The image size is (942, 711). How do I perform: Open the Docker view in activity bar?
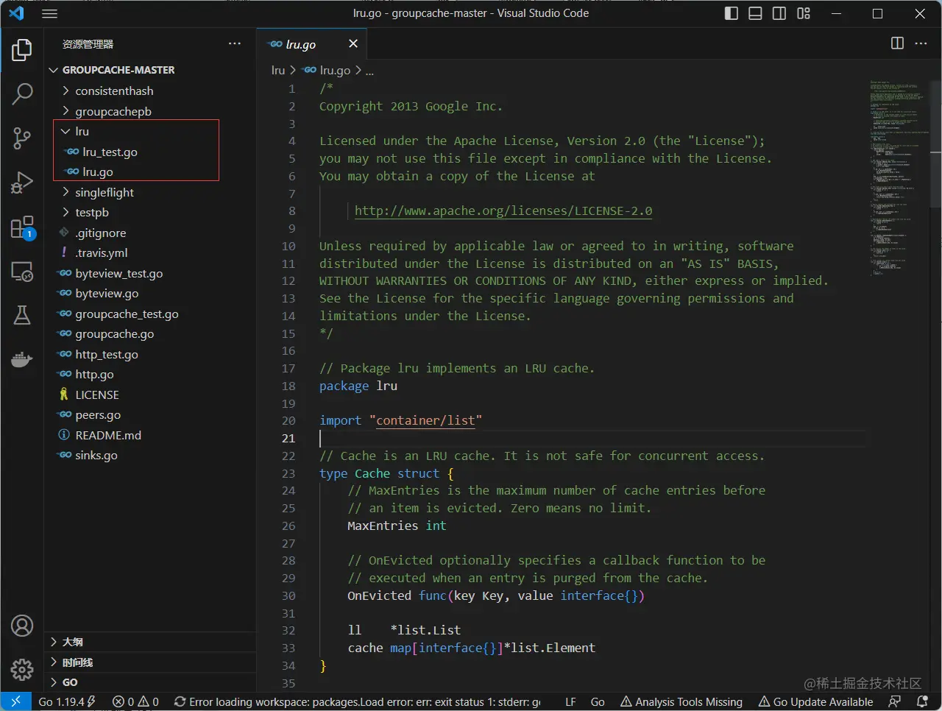point(22,360)
